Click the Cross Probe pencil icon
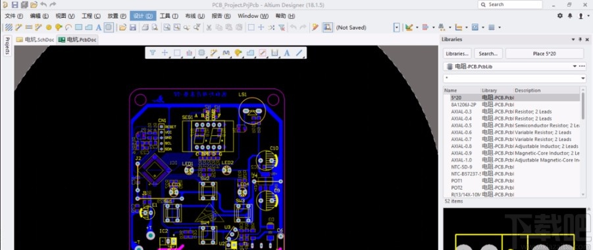This screenshot has width=593, height=250. click(x=315, y=27)
